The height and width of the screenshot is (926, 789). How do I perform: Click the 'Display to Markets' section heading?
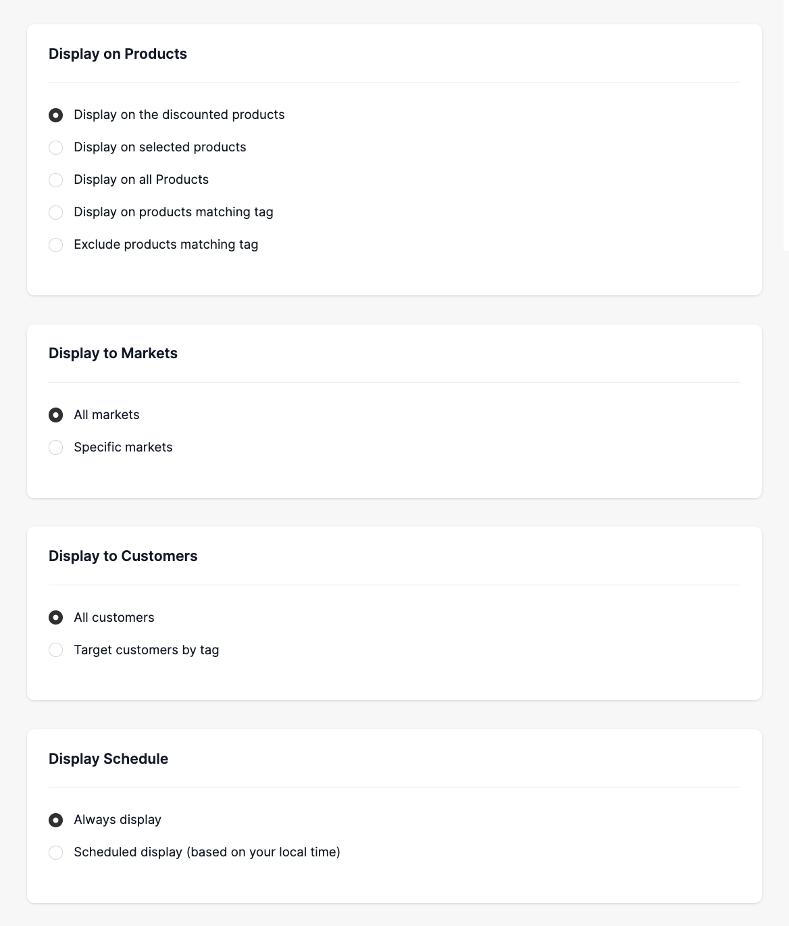click(113, 354)
